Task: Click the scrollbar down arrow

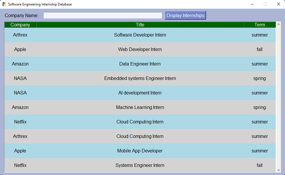Action: [x=278, y=170]
